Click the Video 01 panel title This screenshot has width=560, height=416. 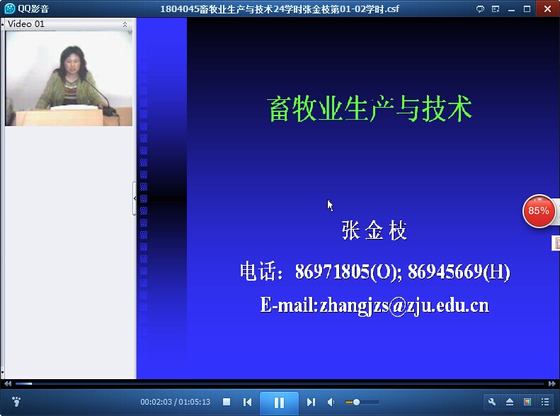pyautogui.click(x=26, y=24)
